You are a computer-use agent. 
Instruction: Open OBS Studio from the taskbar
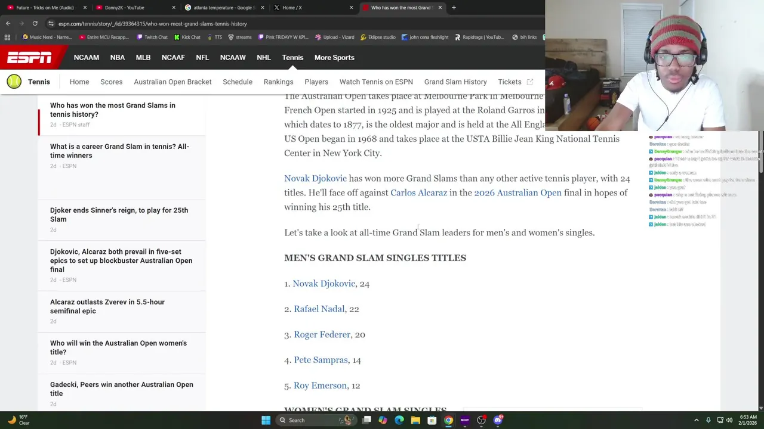[x=481, y=420]
